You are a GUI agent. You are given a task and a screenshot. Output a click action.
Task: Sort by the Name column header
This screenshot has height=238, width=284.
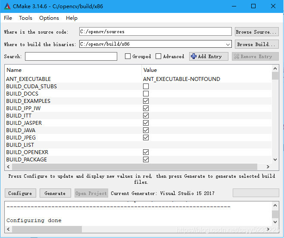click(14, 70)
